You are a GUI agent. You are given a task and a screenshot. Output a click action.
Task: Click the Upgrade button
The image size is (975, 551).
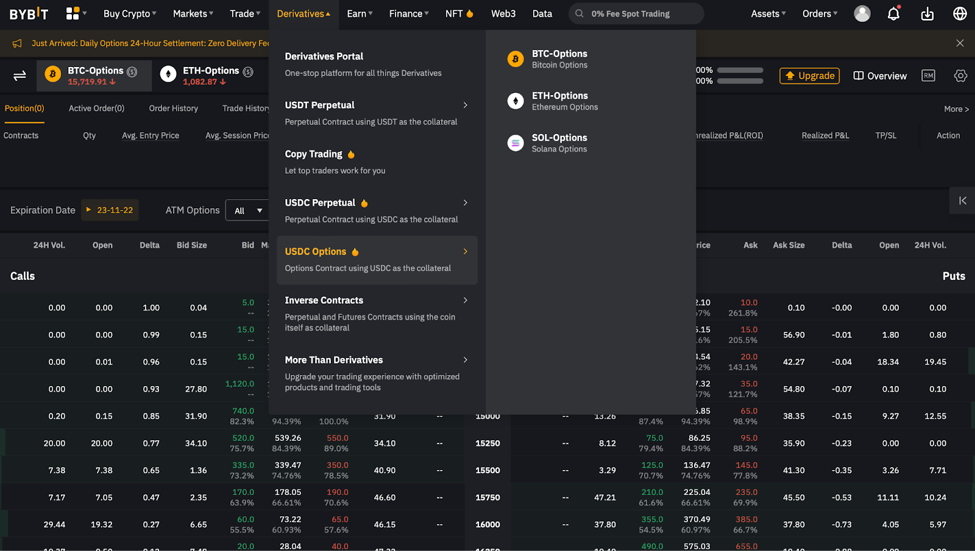pyautogui.click(x=809, y=75)
